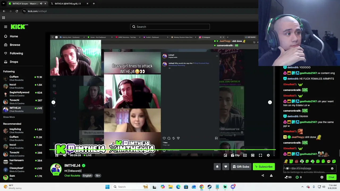Open the browser apps grid shortcut
This screenshot has height=191, width=340.
coord(3,18)
